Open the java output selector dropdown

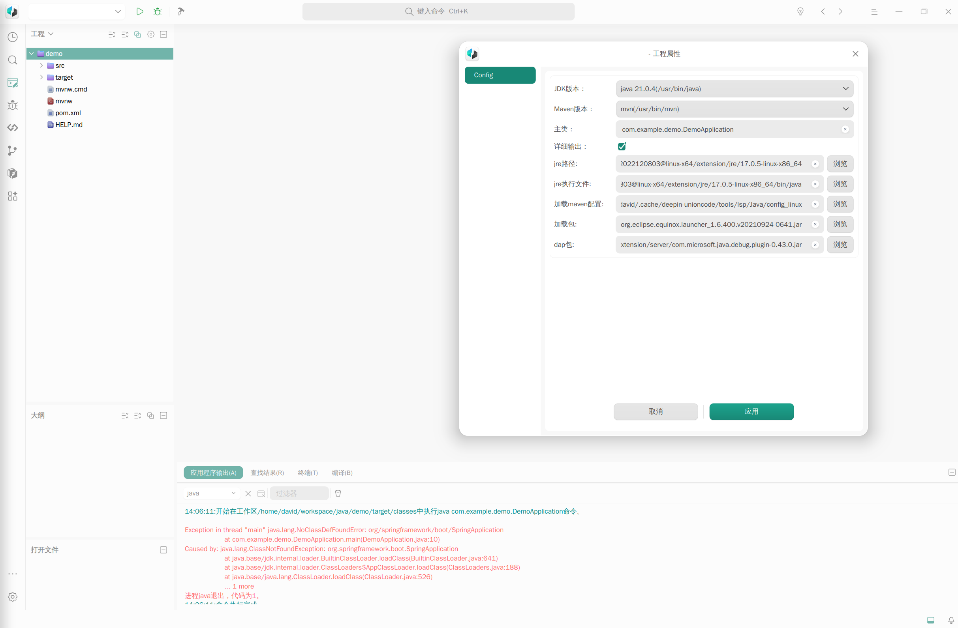(211, 493)
